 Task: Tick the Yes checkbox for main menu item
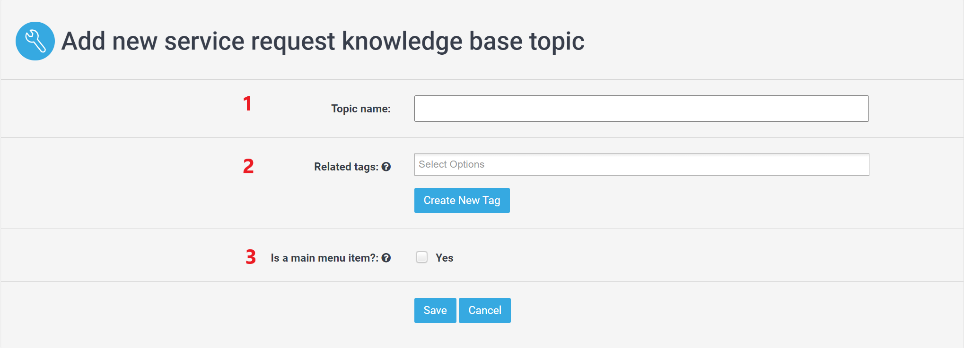pos(421,257)
